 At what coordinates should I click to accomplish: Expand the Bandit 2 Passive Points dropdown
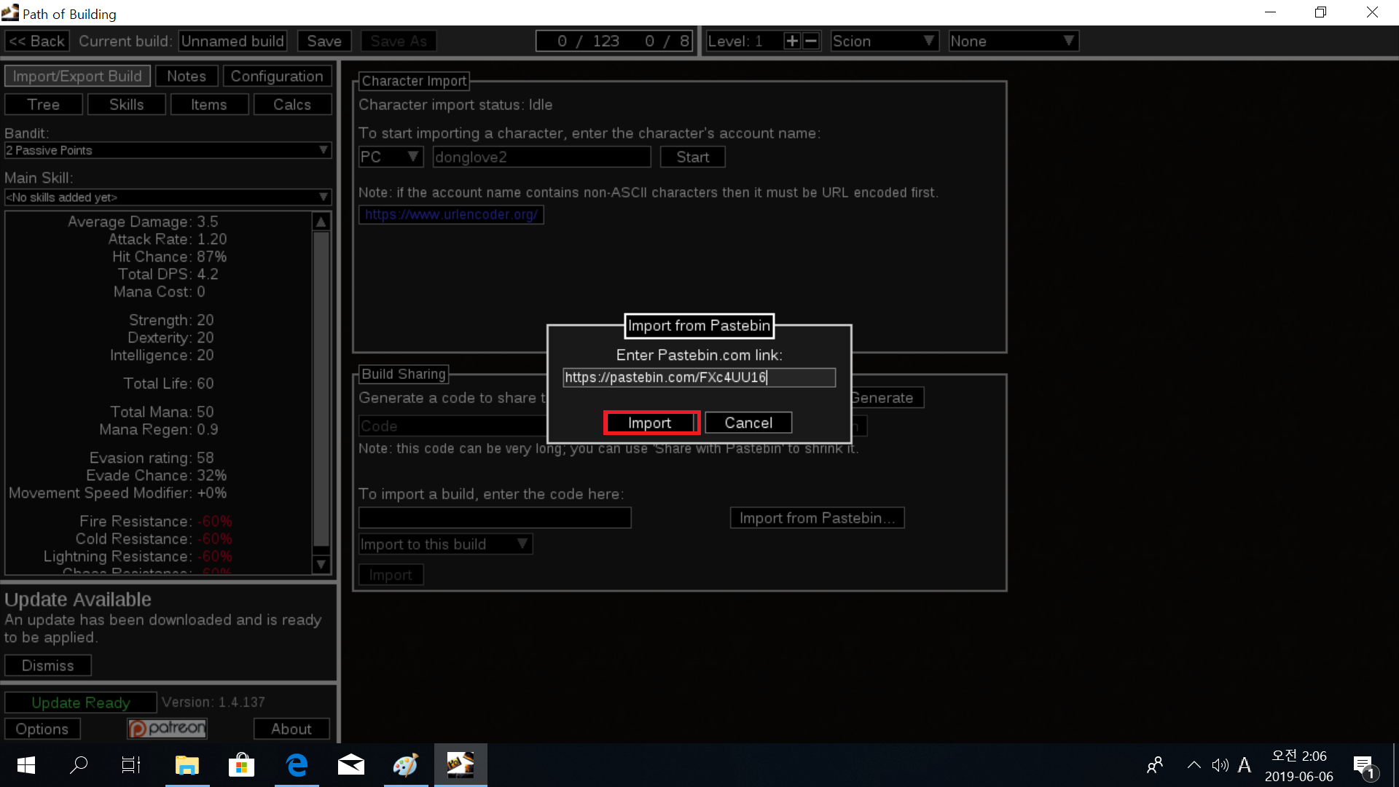pos(168,151)
